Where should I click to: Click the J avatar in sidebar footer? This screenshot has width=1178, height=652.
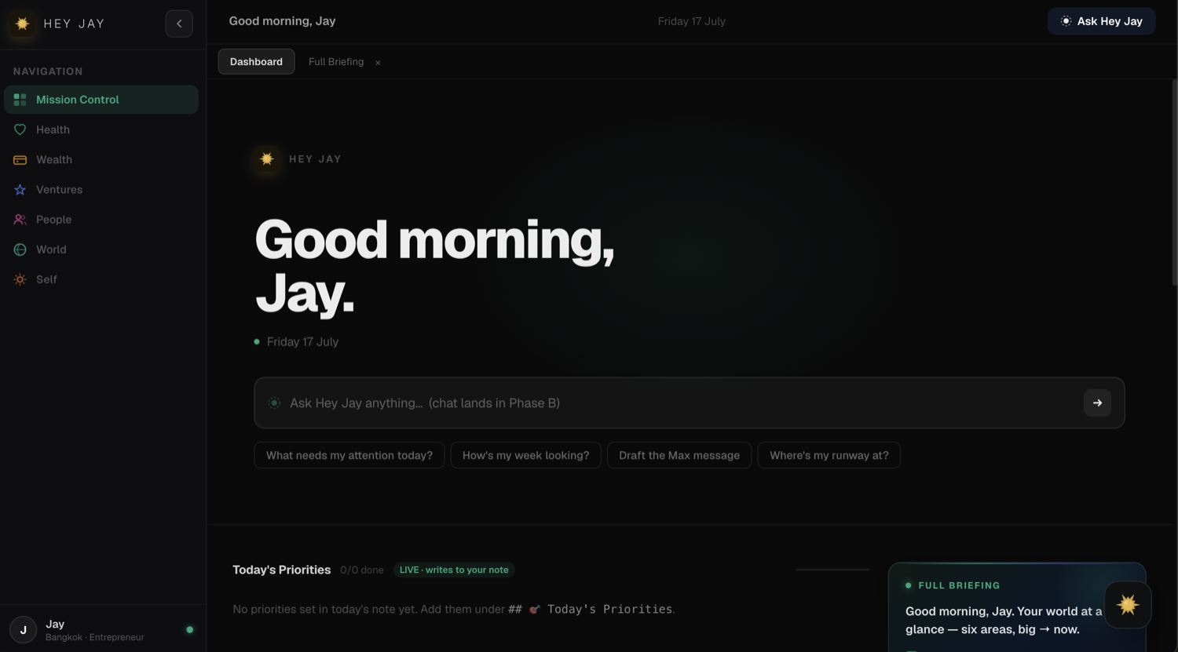click(x=23, y=629)
